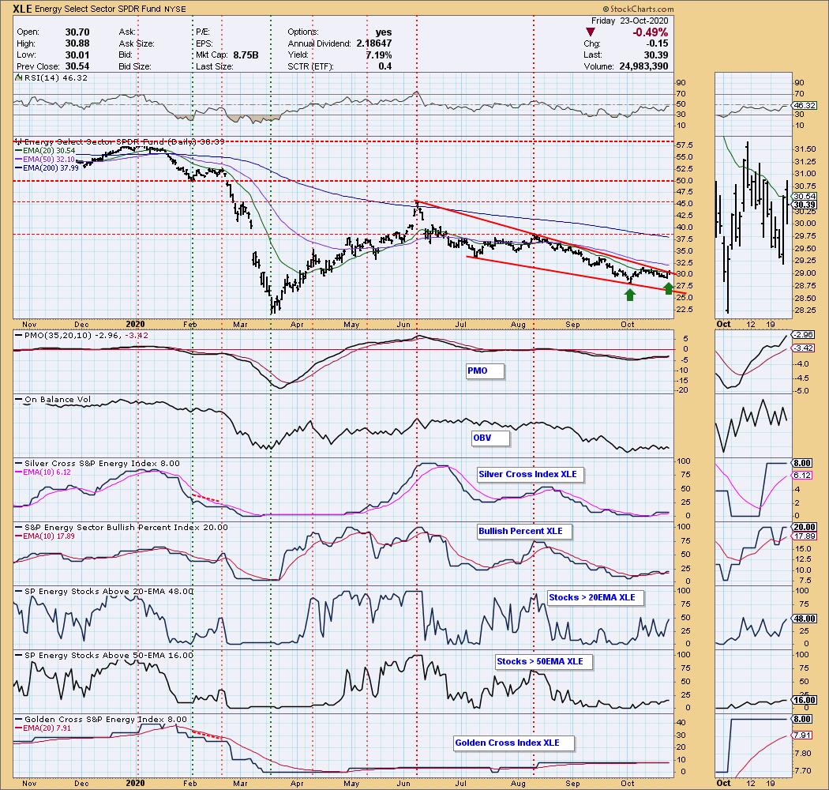Viewport: 829px width, 790px height.
Task: Click the SP Energy Stocks Above 50-EMA legend
Action: point(104,656)
